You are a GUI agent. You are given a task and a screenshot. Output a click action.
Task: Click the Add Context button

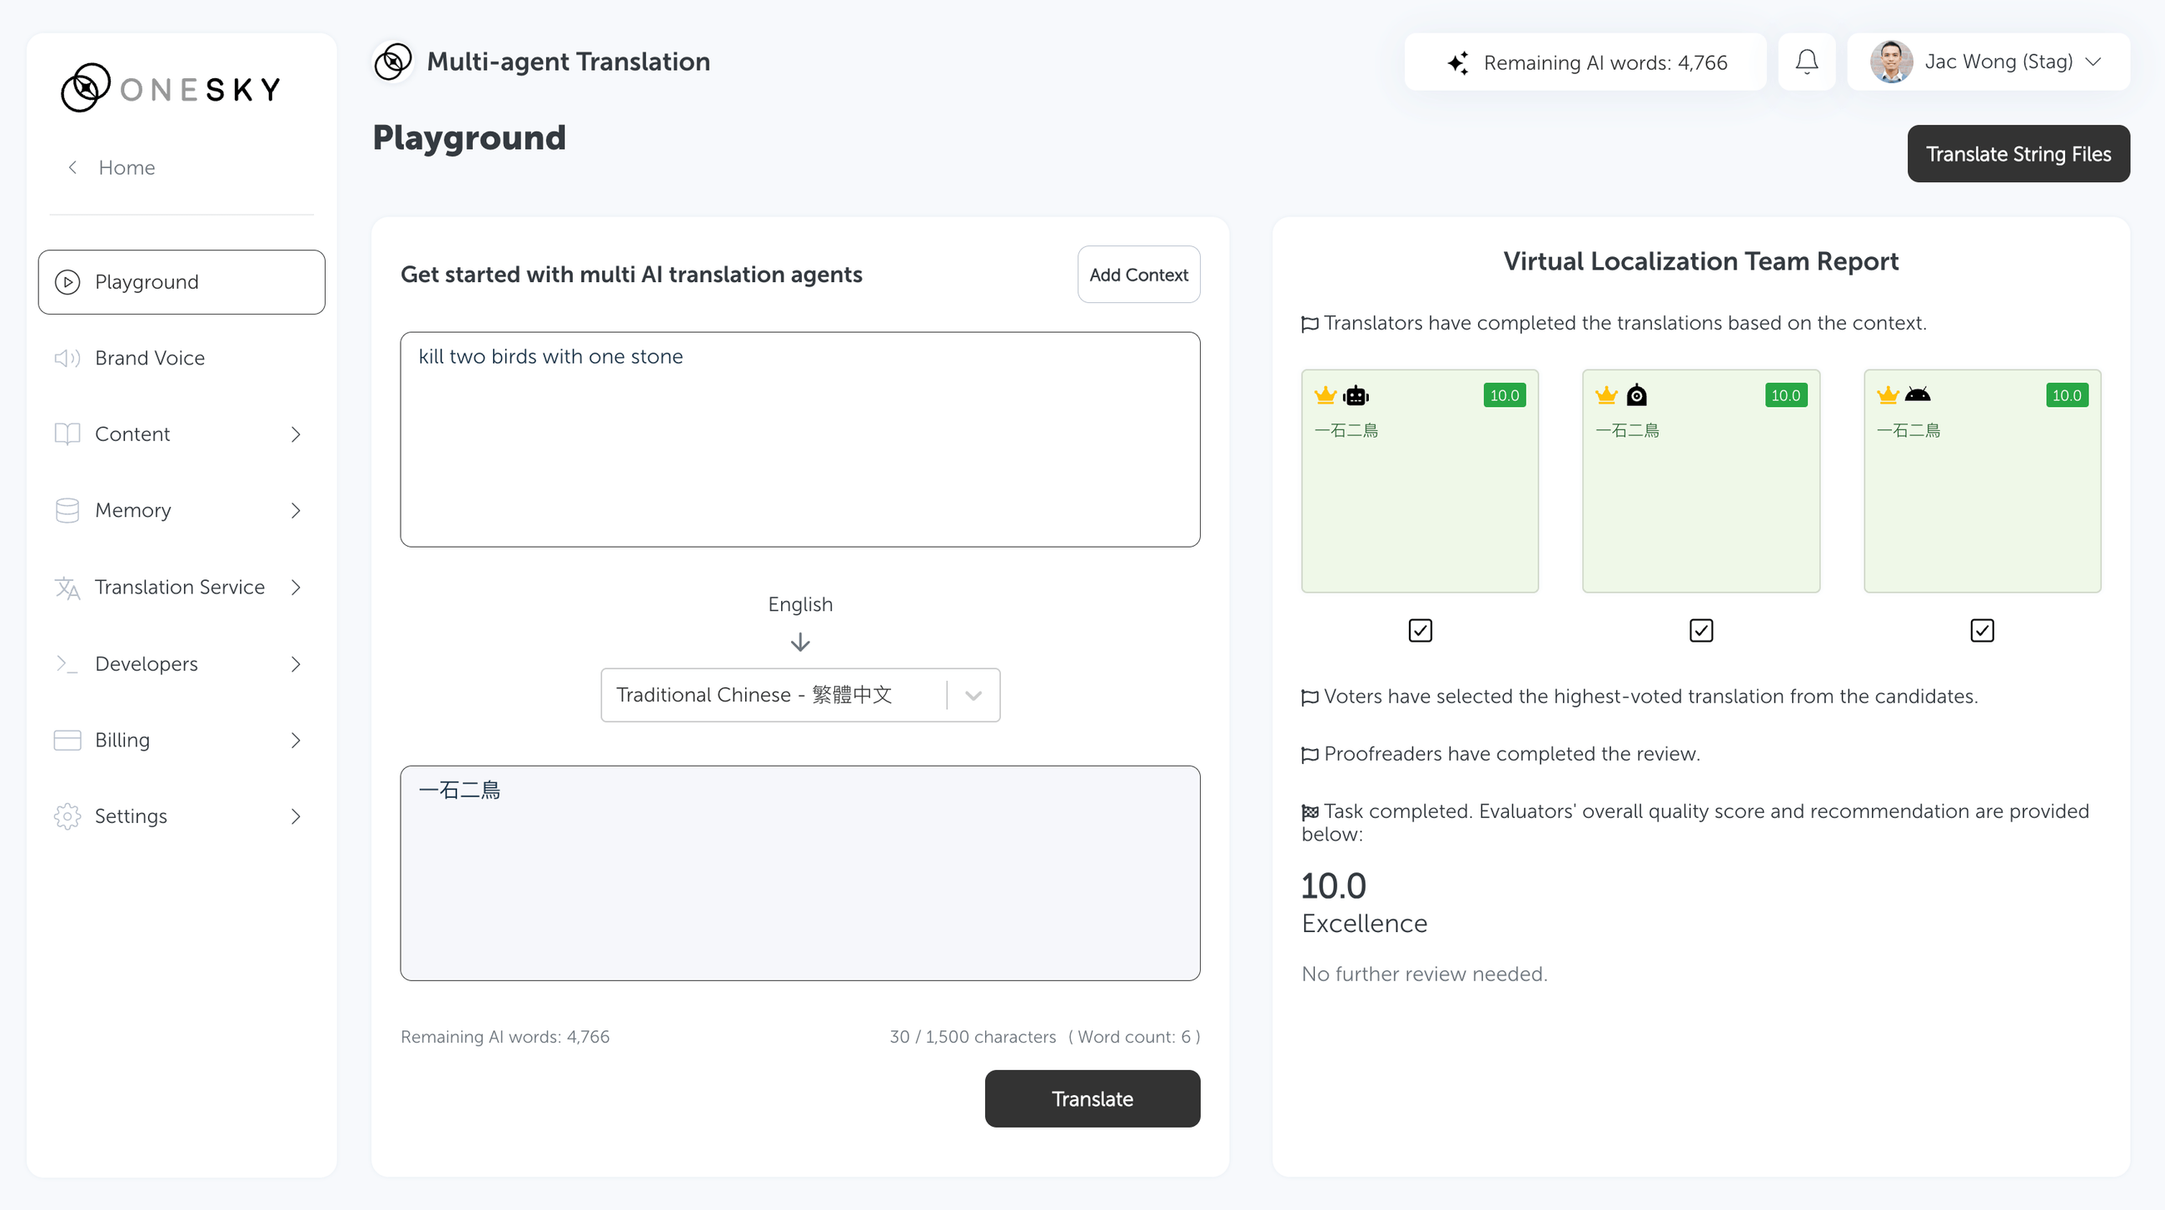pos(1138,275)
